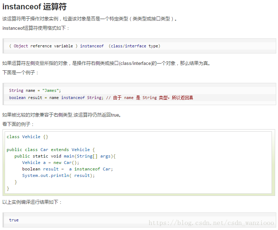Click the line "以上实例编译运行结果如下："
This screenshot has width=278, height=230.
32,202
